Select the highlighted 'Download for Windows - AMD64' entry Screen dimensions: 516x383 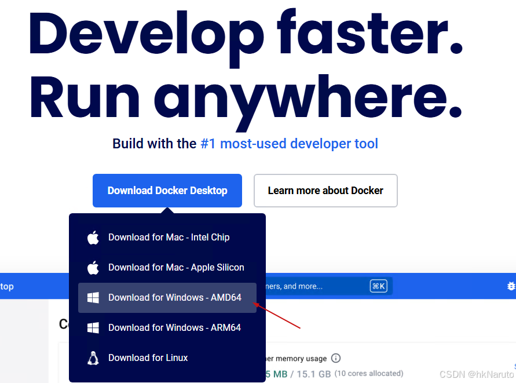175,297
